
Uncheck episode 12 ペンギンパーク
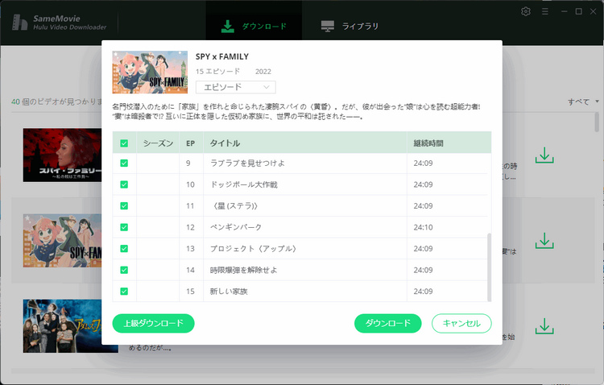[124, 227]
